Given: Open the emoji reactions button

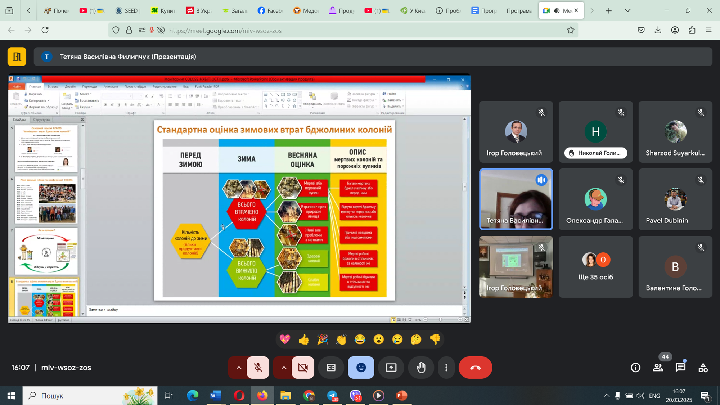Looking at the screenshot, I should [x=361, y=368].
